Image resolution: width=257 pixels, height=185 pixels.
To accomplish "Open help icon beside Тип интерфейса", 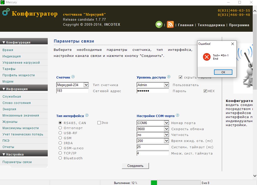I will [x=87, y=115].
